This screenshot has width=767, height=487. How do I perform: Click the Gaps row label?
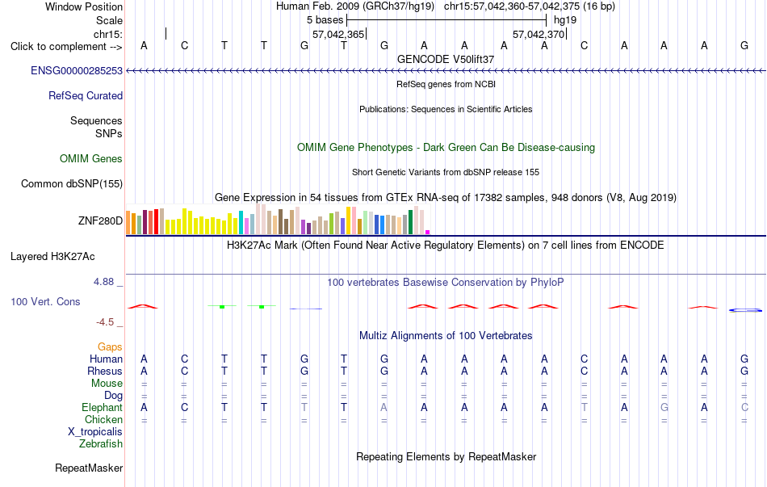click(110, 346)
